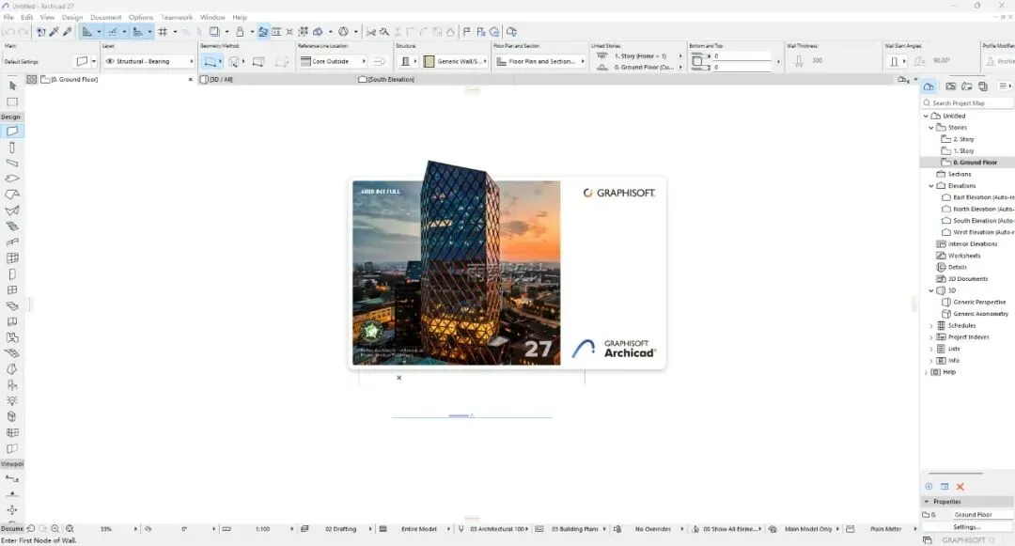Screen dimensions: 1015x546
Task: Click the Search Project Map field
Action: (967, 102)
